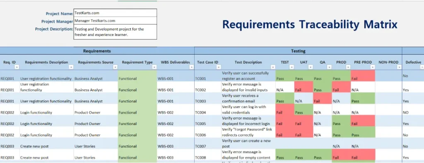Select the Defective 'Yes' cell for TC002
Viewport: 424px width, 163px height.
(x=413, y=87)
